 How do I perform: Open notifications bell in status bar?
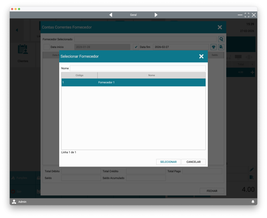click(x=253, y=202)
